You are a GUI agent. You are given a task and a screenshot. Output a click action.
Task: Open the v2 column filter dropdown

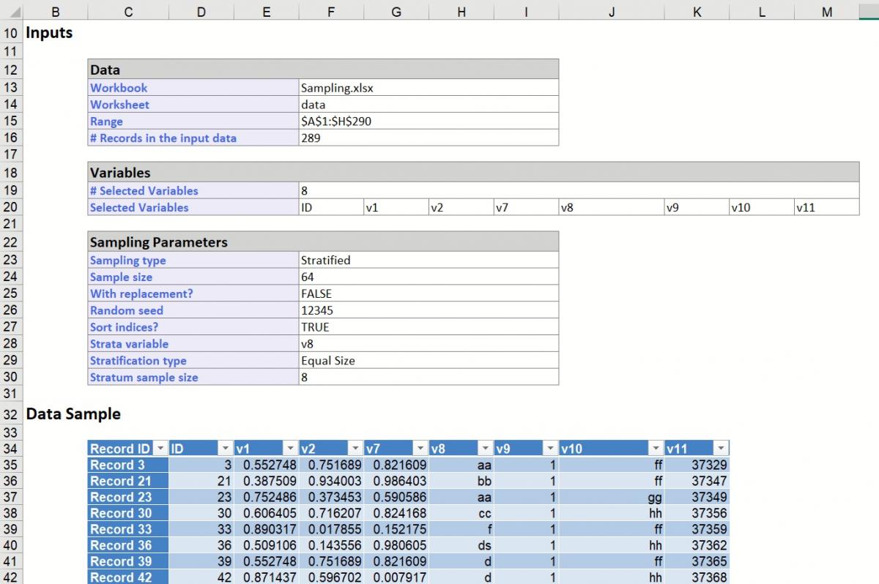pyautogui.click(x=356, y=448)
